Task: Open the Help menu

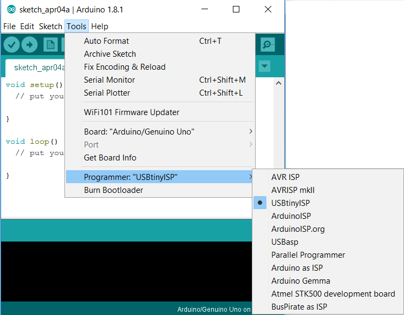Action: 100,26
